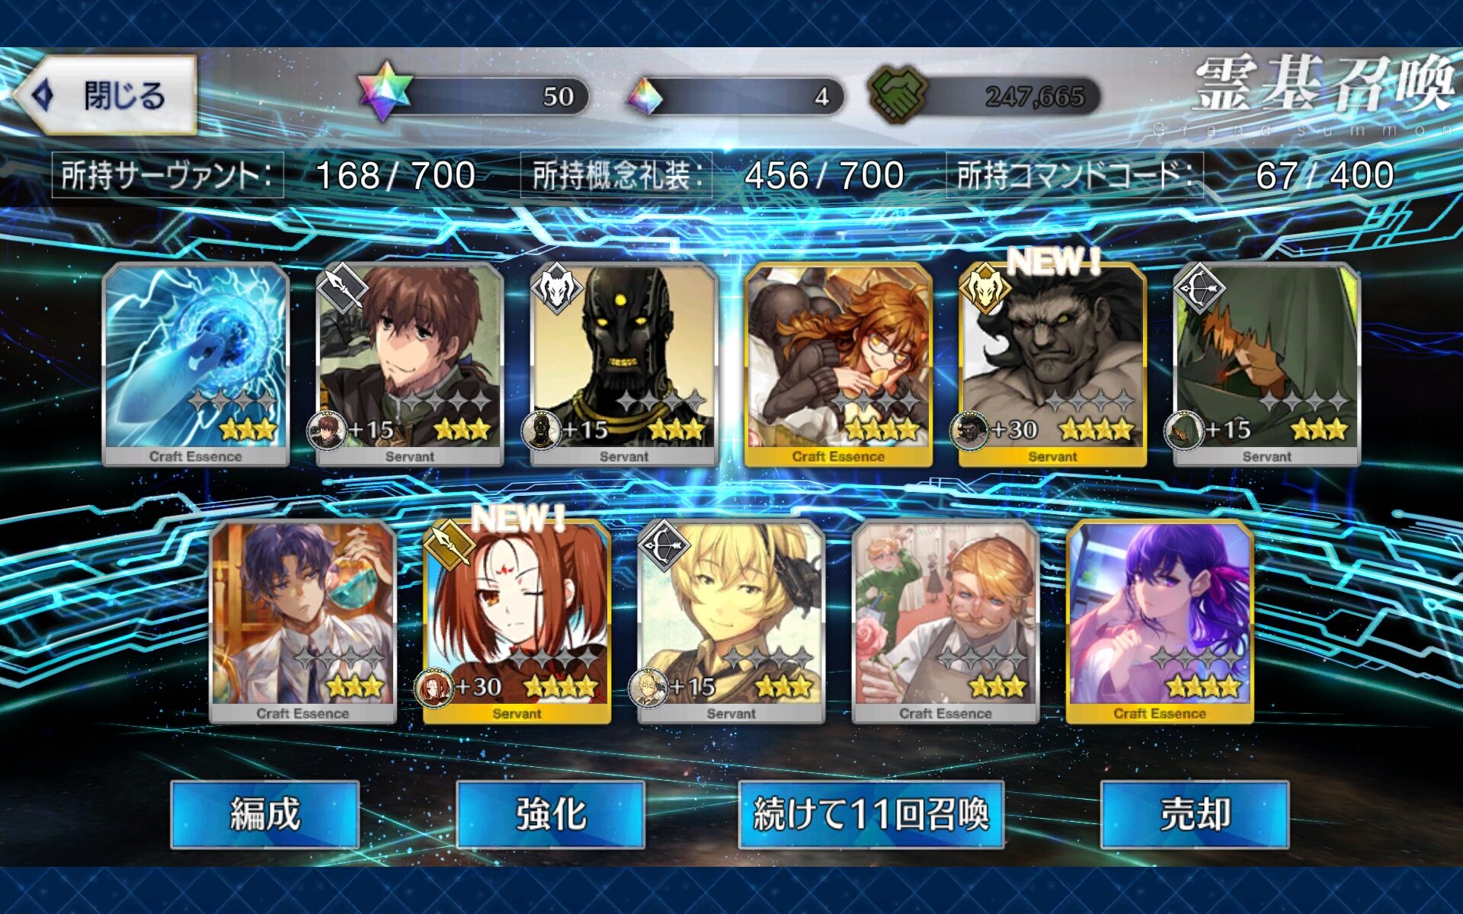Tap the gold Lancer class icon on the red-haired servant
This screenshot has width=1463, height=914.
pyautogui.click(x=449, y=545)
